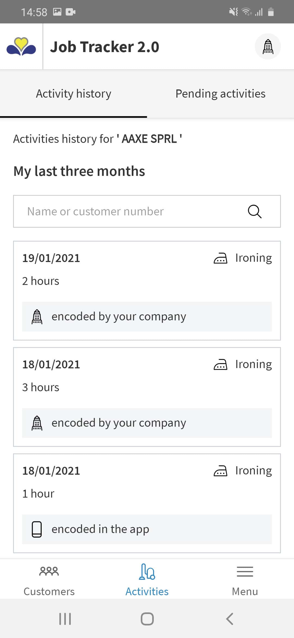This screenshot has height=638, width=294.
Task: Open the 18/01/2021 3 hours activity card
Action: pyautogui.click(x=147, y=397)
